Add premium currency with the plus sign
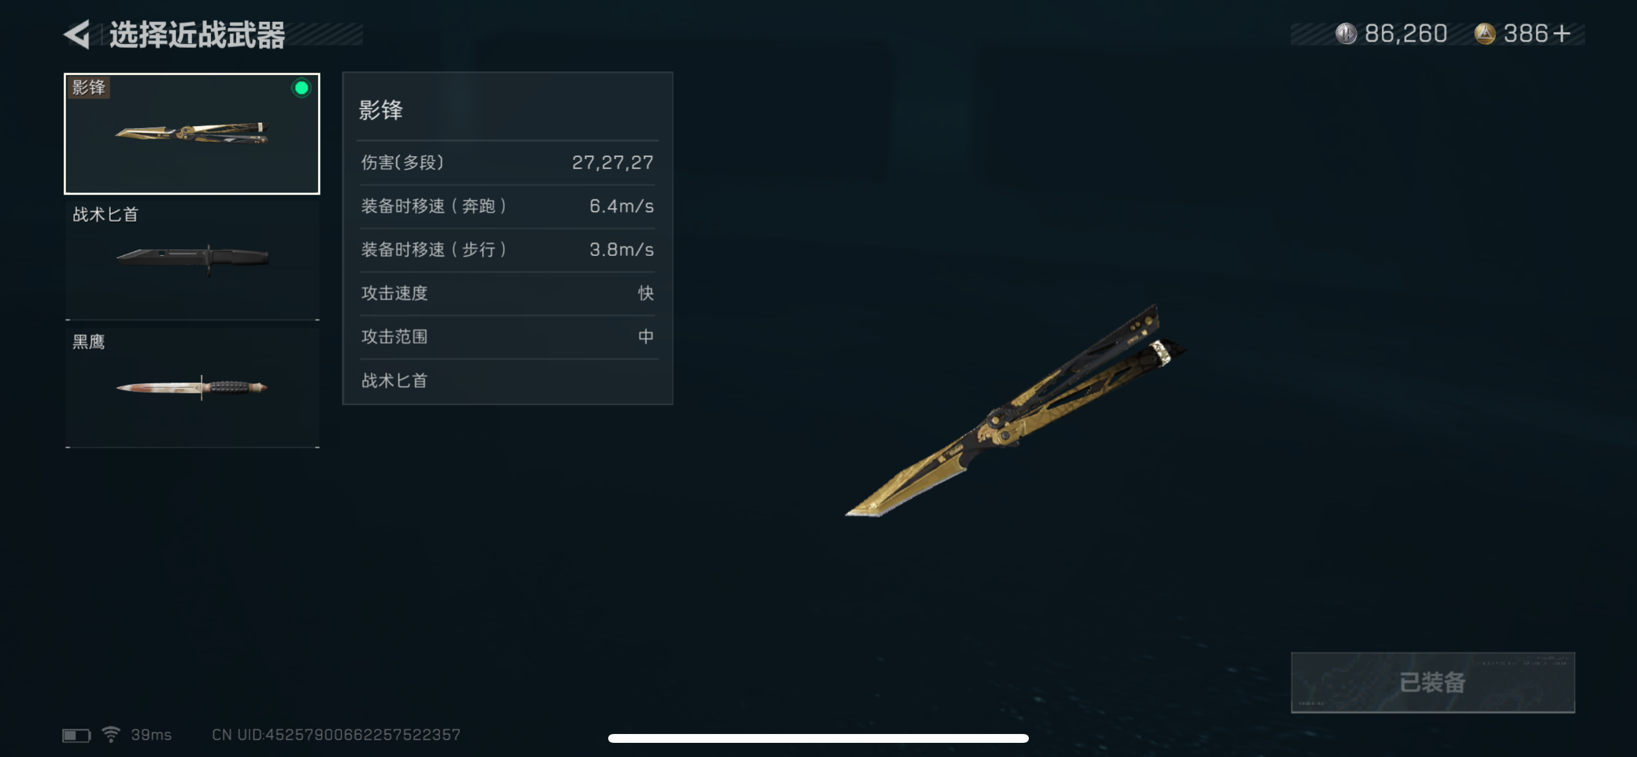This screenshot has height=757, width=1637. click(1562, 34)
